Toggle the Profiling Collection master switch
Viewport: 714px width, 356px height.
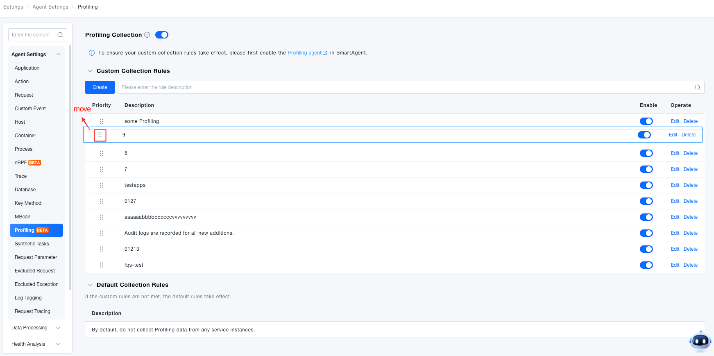pos(162,35)
